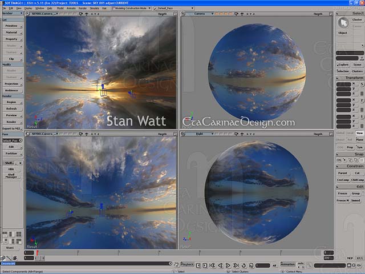Open the Display menu
Image resolution: width=365 pixels, height=274 pixels.
(x=28, y=9)
